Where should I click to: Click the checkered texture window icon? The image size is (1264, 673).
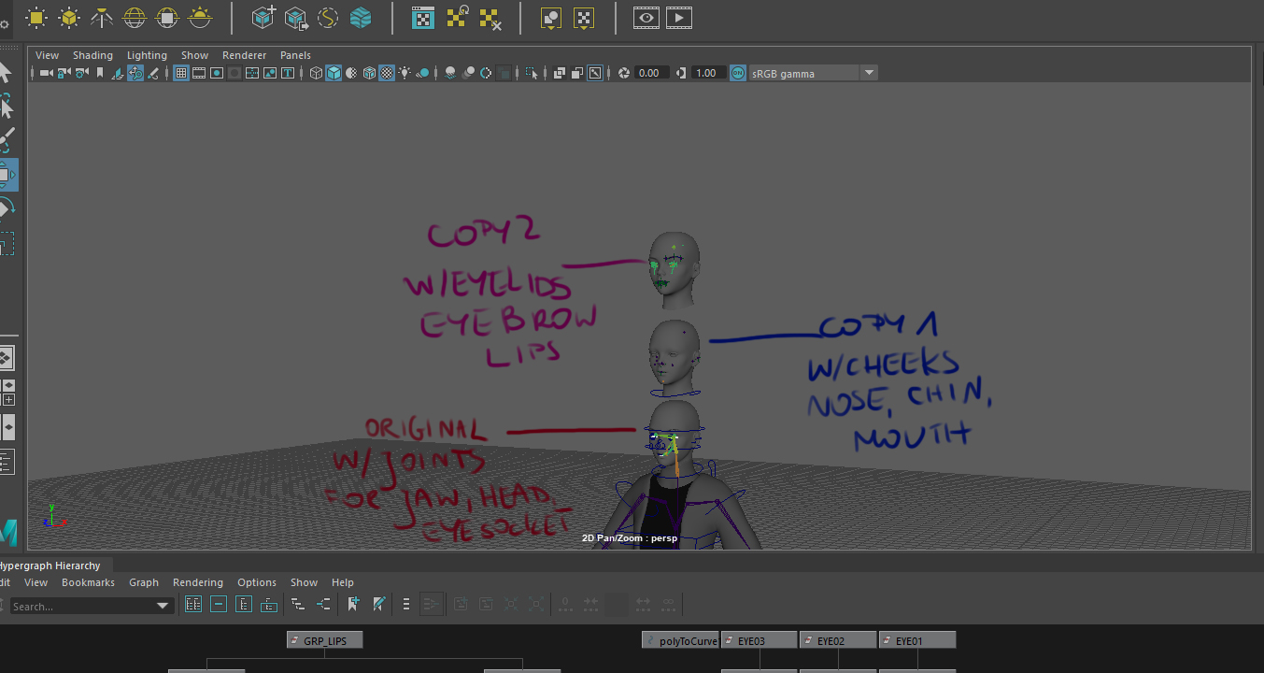coord(423,17)
